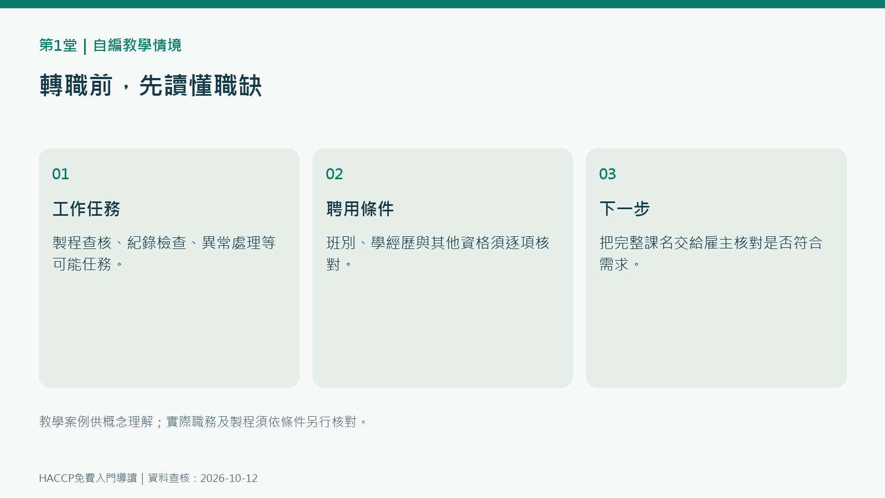
Task: Select the slide title 轉職前，先讀懂職缺
Action: pos(150,86)
